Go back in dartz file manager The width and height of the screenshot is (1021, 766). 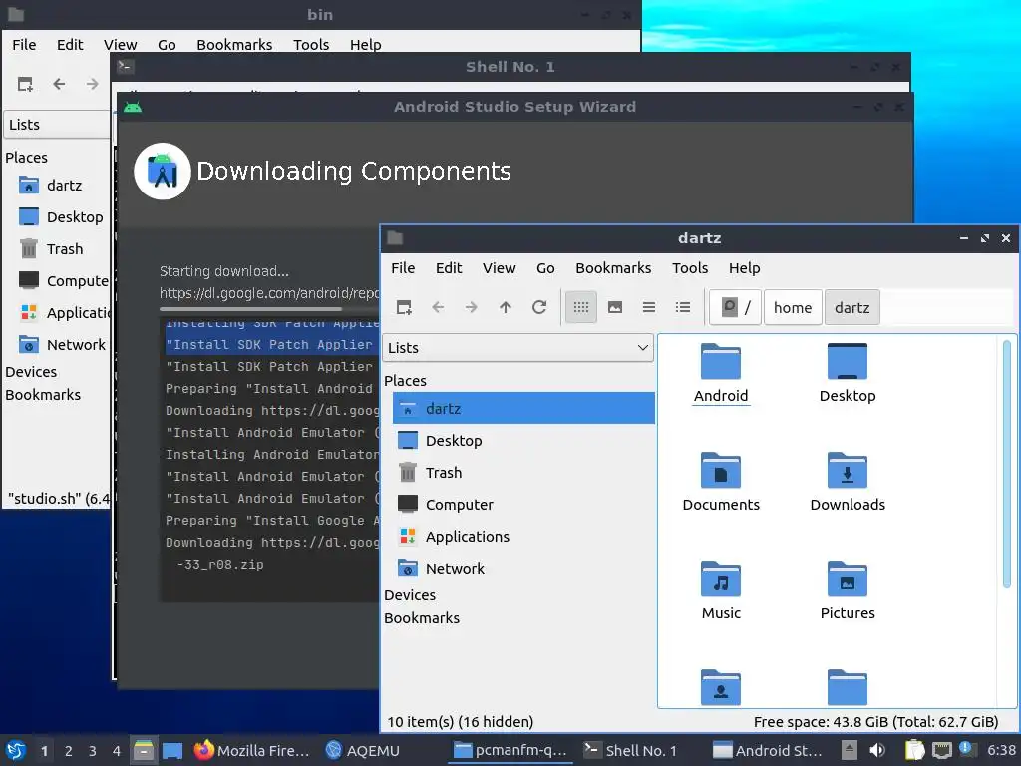click(438, 307)
